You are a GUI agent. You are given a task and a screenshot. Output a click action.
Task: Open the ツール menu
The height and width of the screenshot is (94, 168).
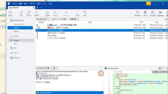tap(44, 4)
